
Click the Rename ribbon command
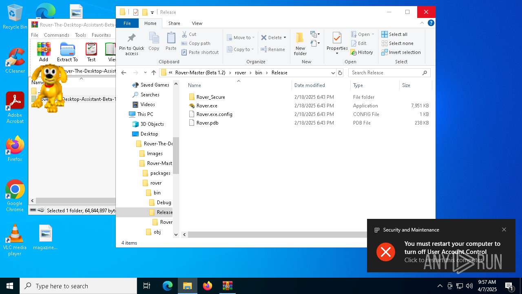click(x=273, y=49)
